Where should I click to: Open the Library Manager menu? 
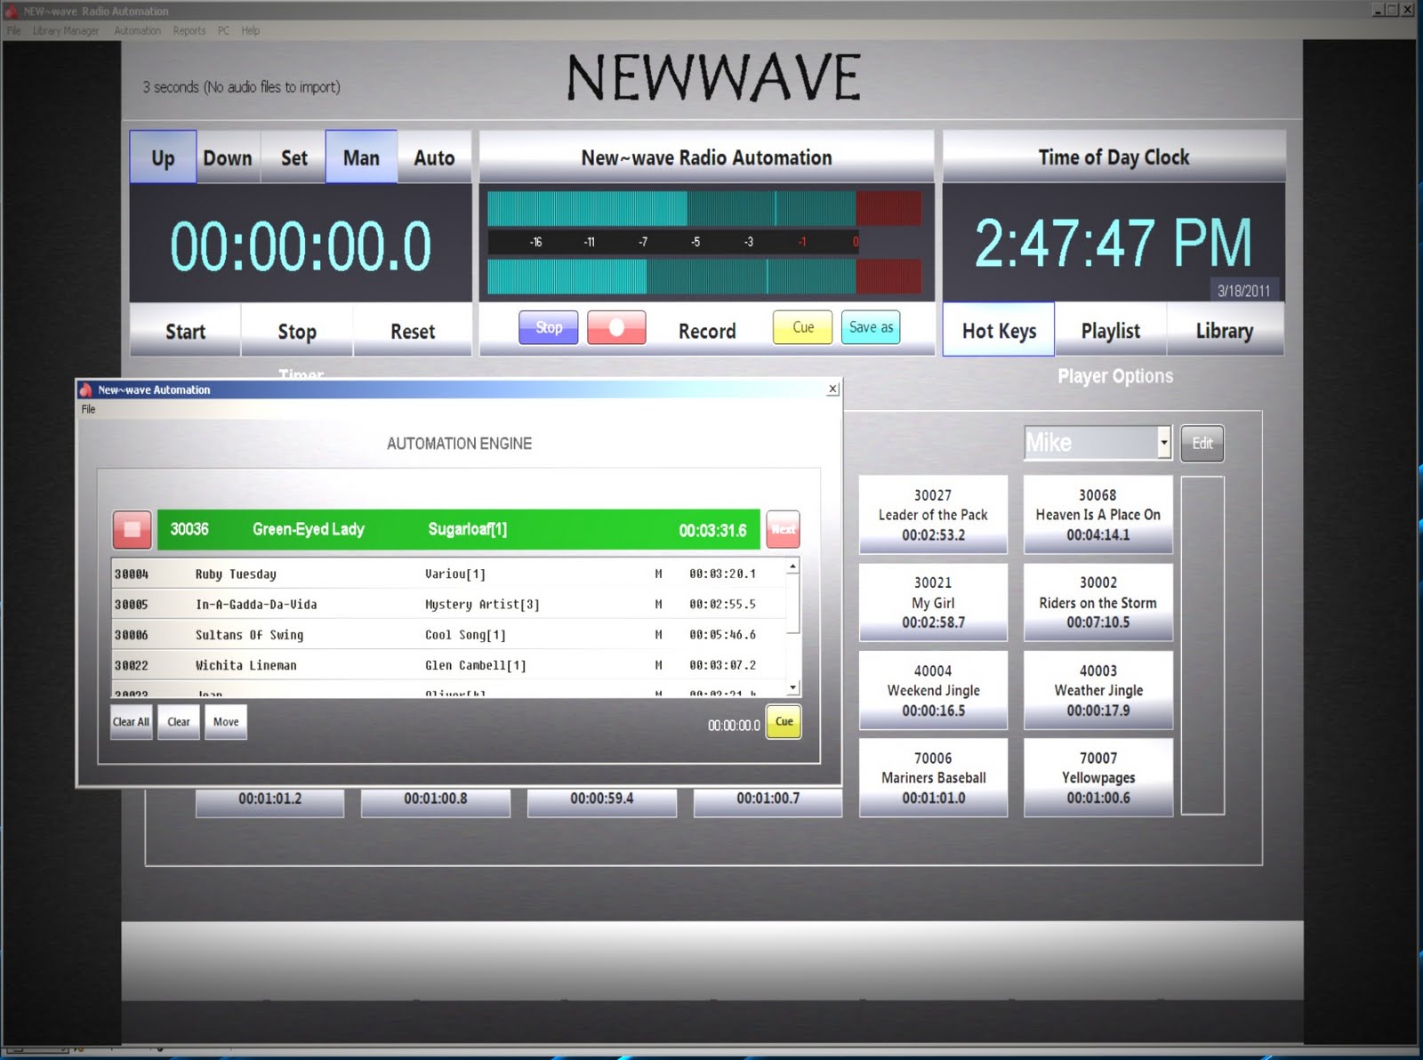click(x=66, y=30)
